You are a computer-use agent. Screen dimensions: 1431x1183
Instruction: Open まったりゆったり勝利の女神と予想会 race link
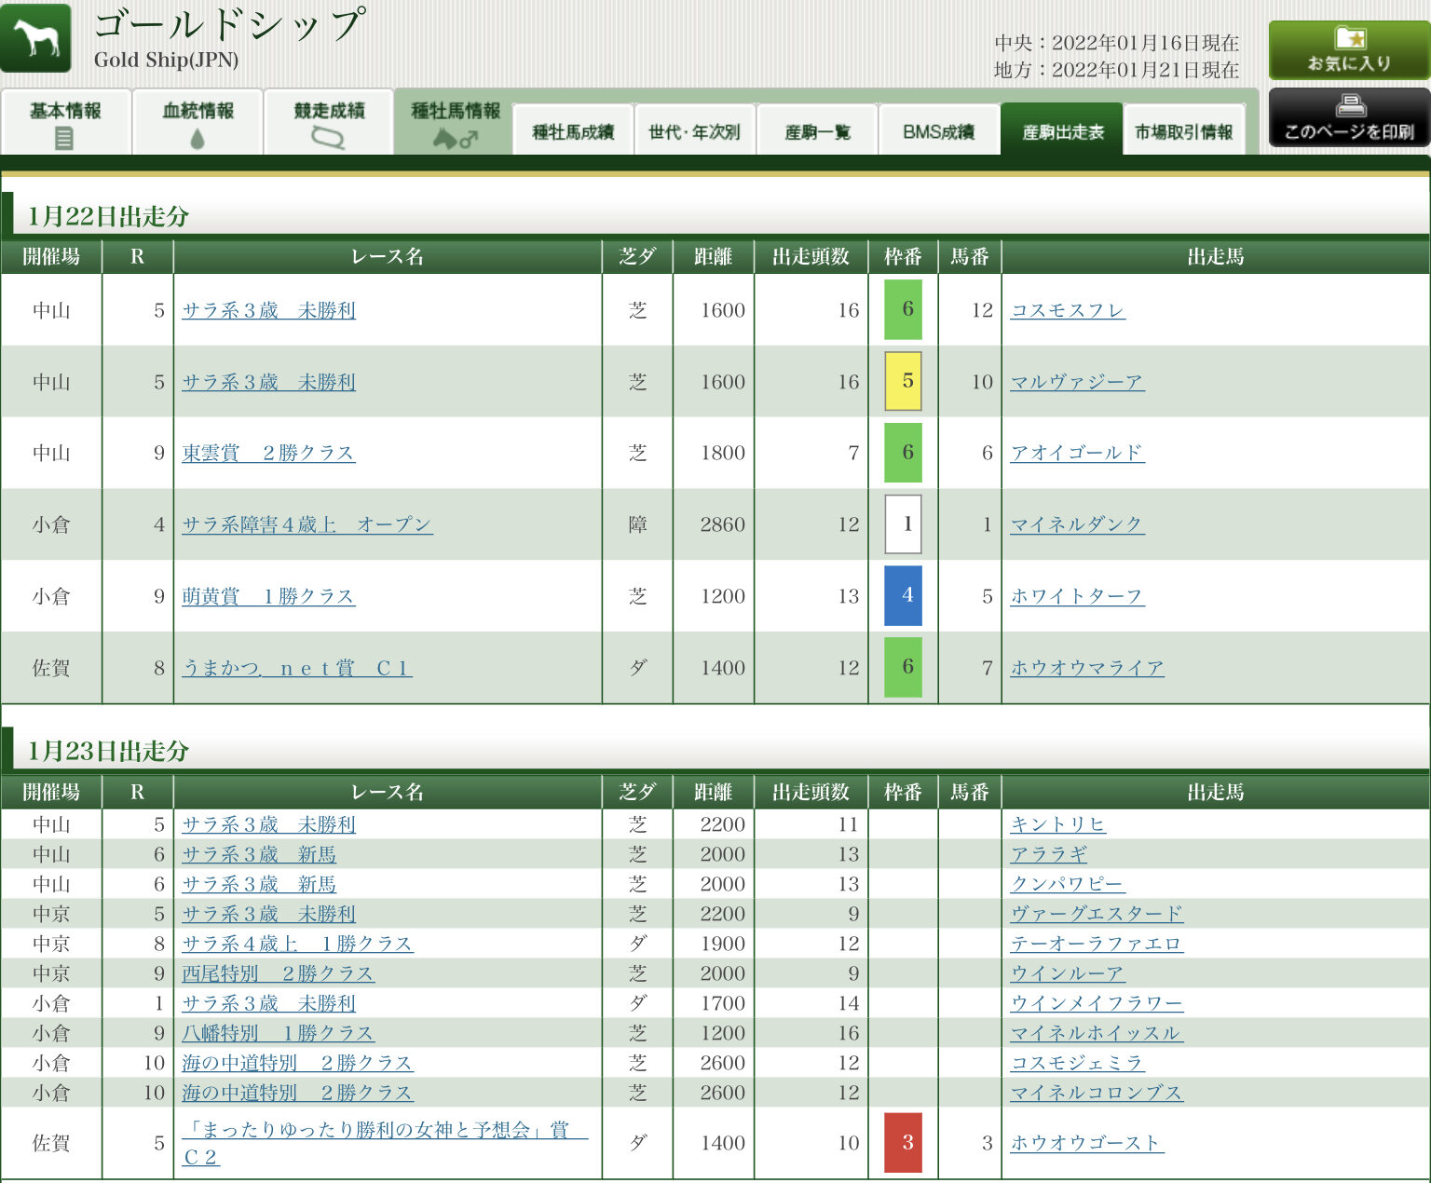click(385, 1143)
